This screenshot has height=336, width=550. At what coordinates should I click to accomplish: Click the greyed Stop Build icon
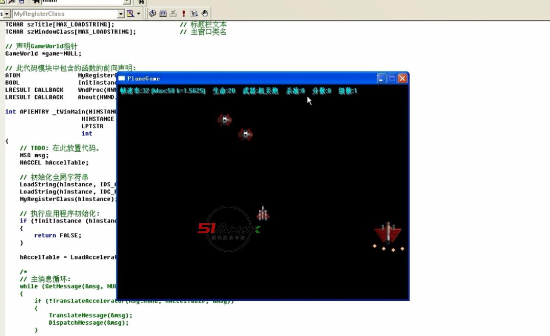point(173,13)
